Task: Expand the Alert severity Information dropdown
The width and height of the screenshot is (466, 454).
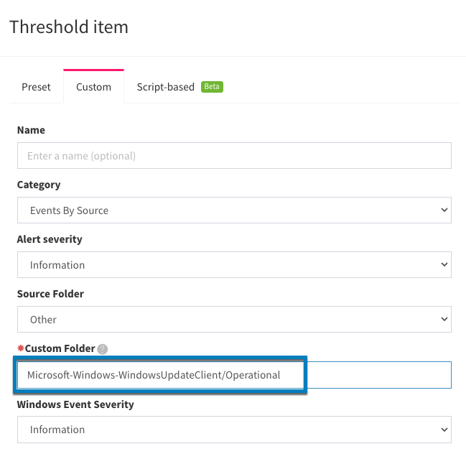Action: click(234, 264)
